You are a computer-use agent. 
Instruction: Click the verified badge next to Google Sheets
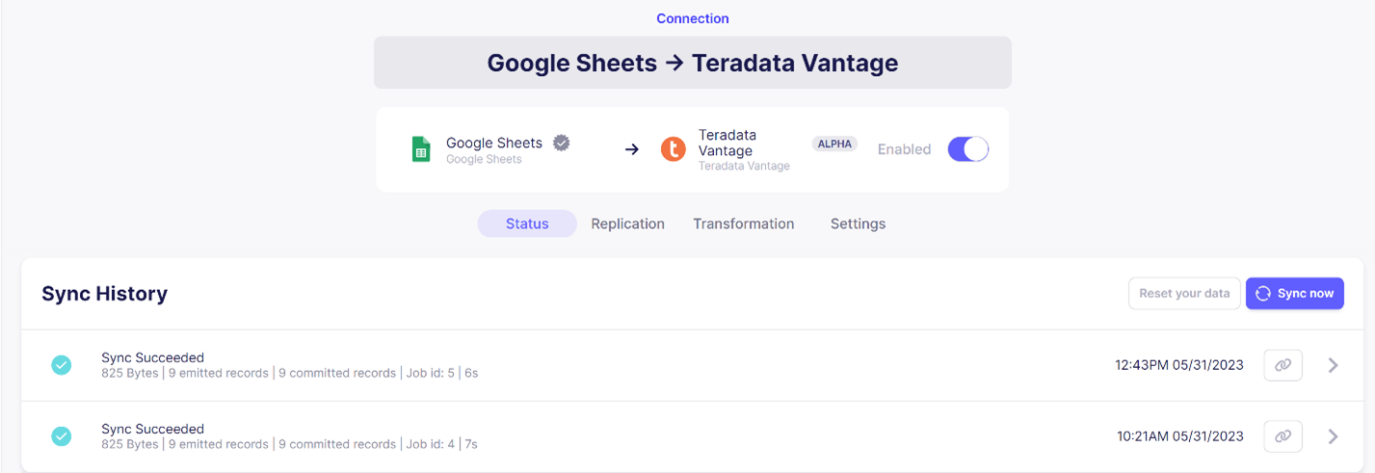click(562, 143)
